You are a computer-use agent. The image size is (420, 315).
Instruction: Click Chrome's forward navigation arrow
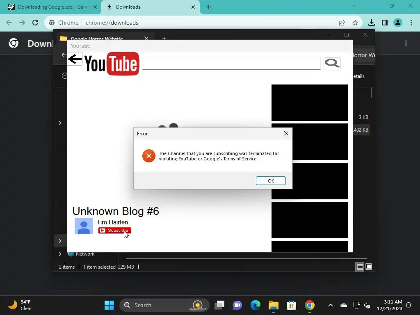(22, 23)
